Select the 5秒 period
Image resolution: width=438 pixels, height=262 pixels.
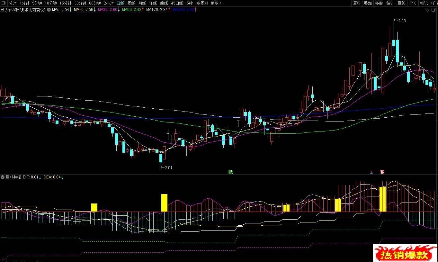(x=190, y=3)
